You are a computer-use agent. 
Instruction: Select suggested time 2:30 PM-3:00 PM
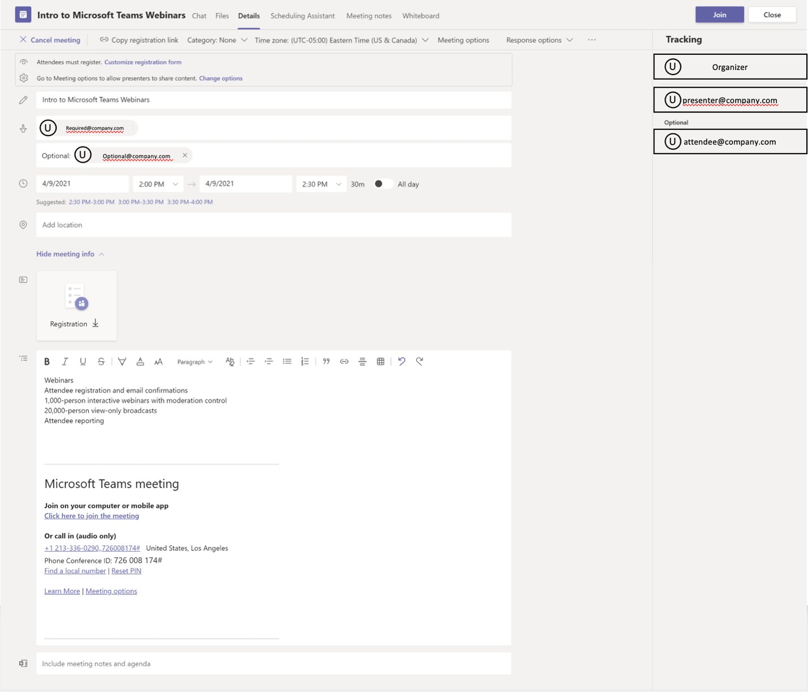point(92,202)
